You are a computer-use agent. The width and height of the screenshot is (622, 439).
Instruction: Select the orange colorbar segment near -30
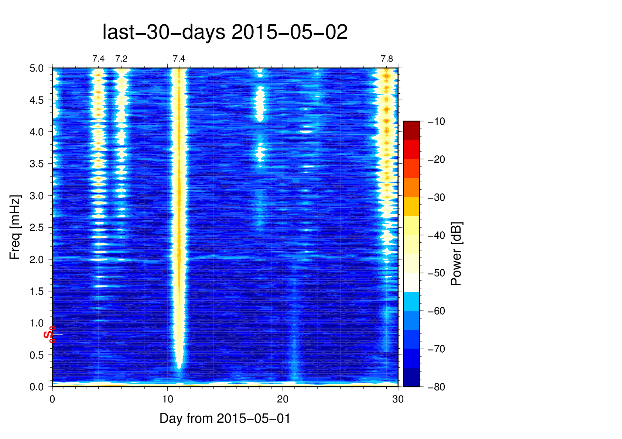(x=411, y=187)
